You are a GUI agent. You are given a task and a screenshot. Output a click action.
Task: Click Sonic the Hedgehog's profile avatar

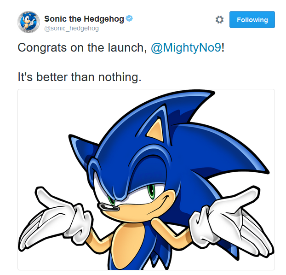click(x=28, y=22)
